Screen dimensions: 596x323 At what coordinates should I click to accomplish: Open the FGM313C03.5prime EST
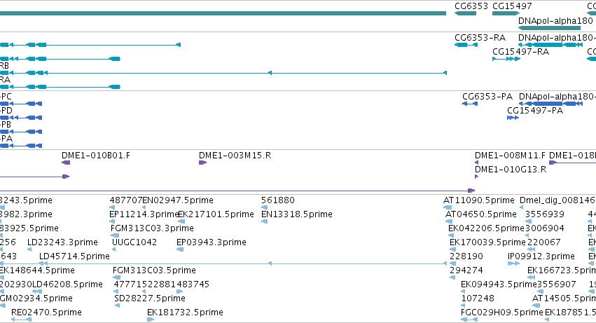tap(116, 278)
